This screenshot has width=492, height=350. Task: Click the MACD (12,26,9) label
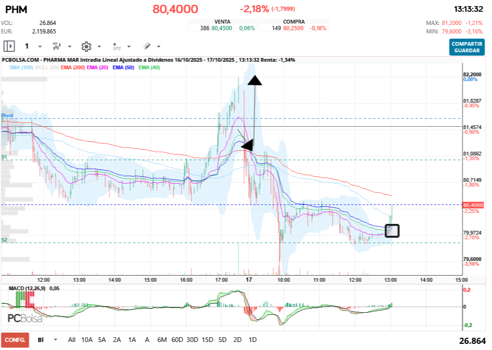(x=27, y=288)
